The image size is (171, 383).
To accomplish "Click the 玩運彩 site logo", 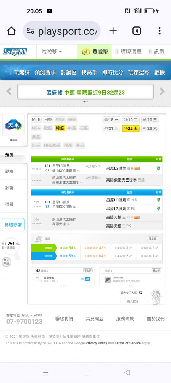I will click(x=15, y=52).
